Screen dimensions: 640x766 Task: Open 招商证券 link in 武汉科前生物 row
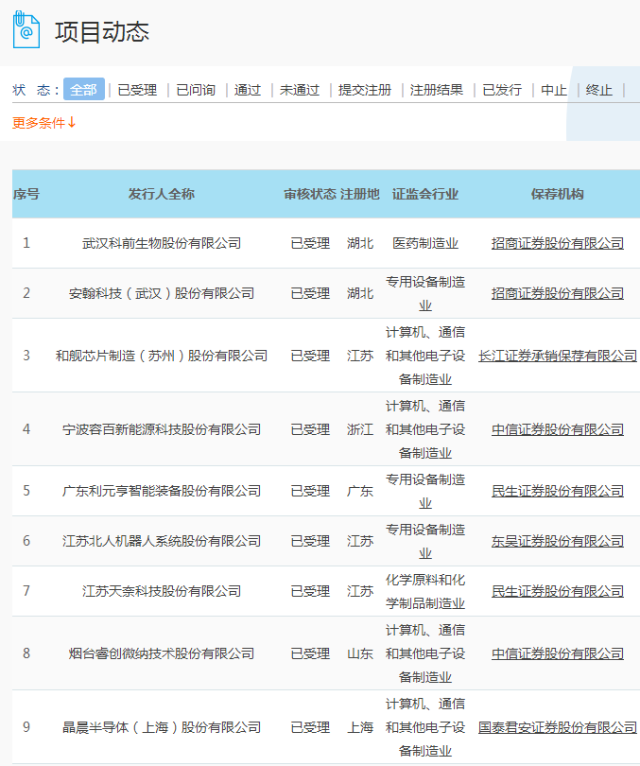point(558,243)
